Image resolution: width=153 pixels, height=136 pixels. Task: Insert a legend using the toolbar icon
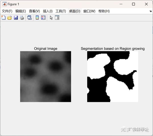point(43,18)
